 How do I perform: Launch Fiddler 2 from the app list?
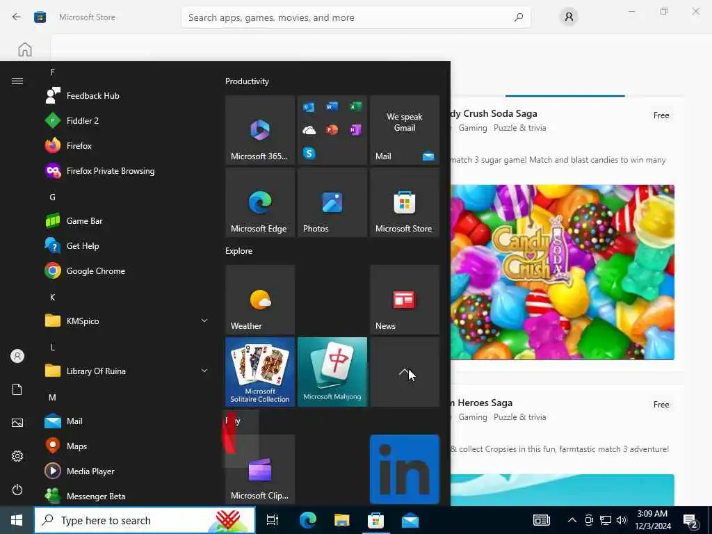[127, 121]
